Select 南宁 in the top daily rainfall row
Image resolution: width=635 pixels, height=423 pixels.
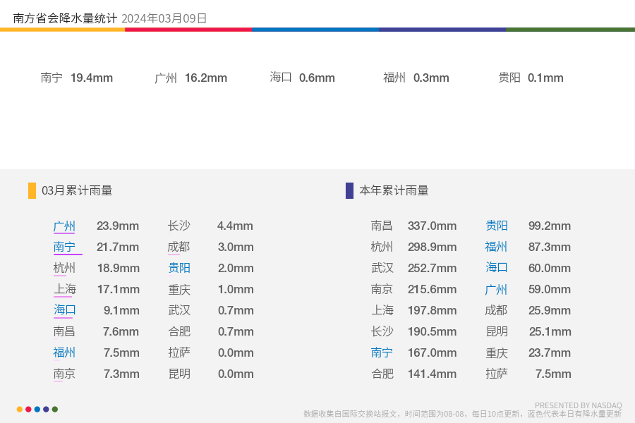[52, 78]
